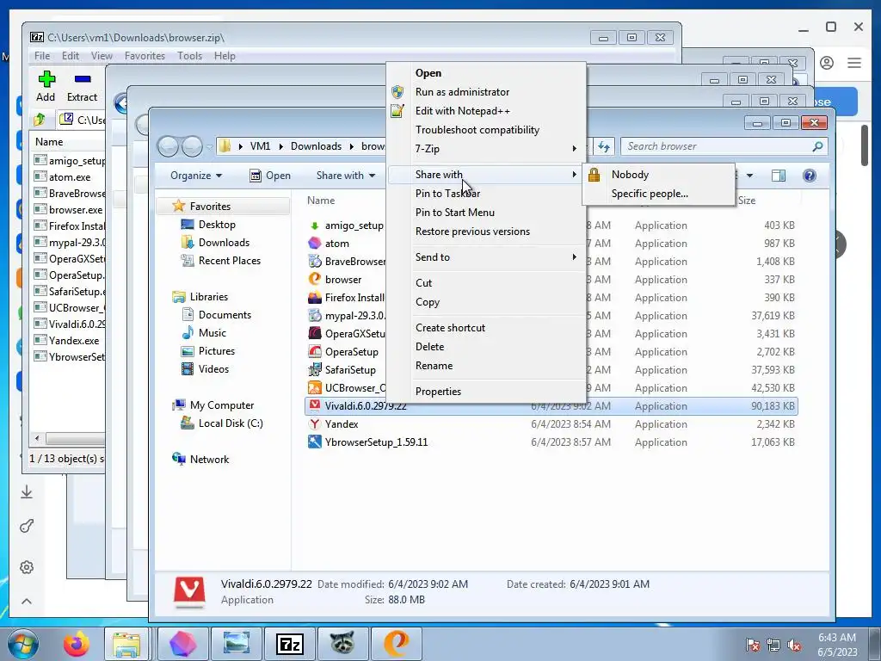Open the 7-Zip File menu
881x661 pixels.
coord(42,56)
